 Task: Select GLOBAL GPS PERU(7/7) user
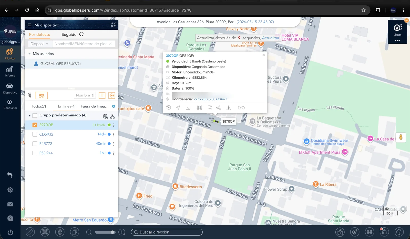coord(71,64)
